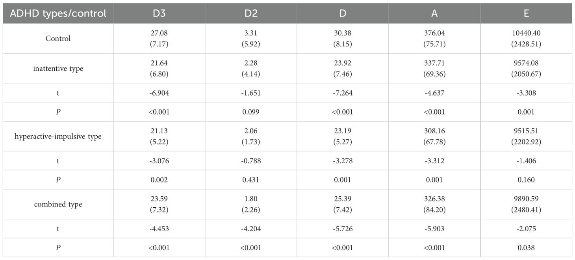The width and height of the screenshot is (575, 260).
Task: Select the E column header
Action: [x=527, y=13]
